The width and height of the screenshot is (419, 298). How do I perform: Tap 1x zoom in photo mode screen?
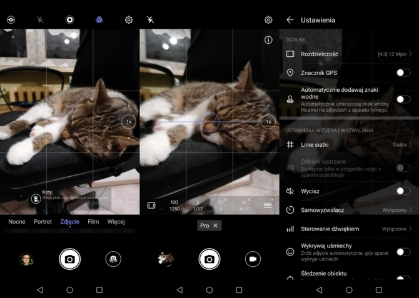click(x=129, y=122)
